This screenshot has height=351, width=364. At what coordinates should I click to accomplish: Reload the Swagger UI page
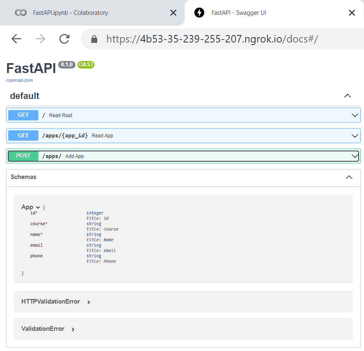tap(64, 39)
